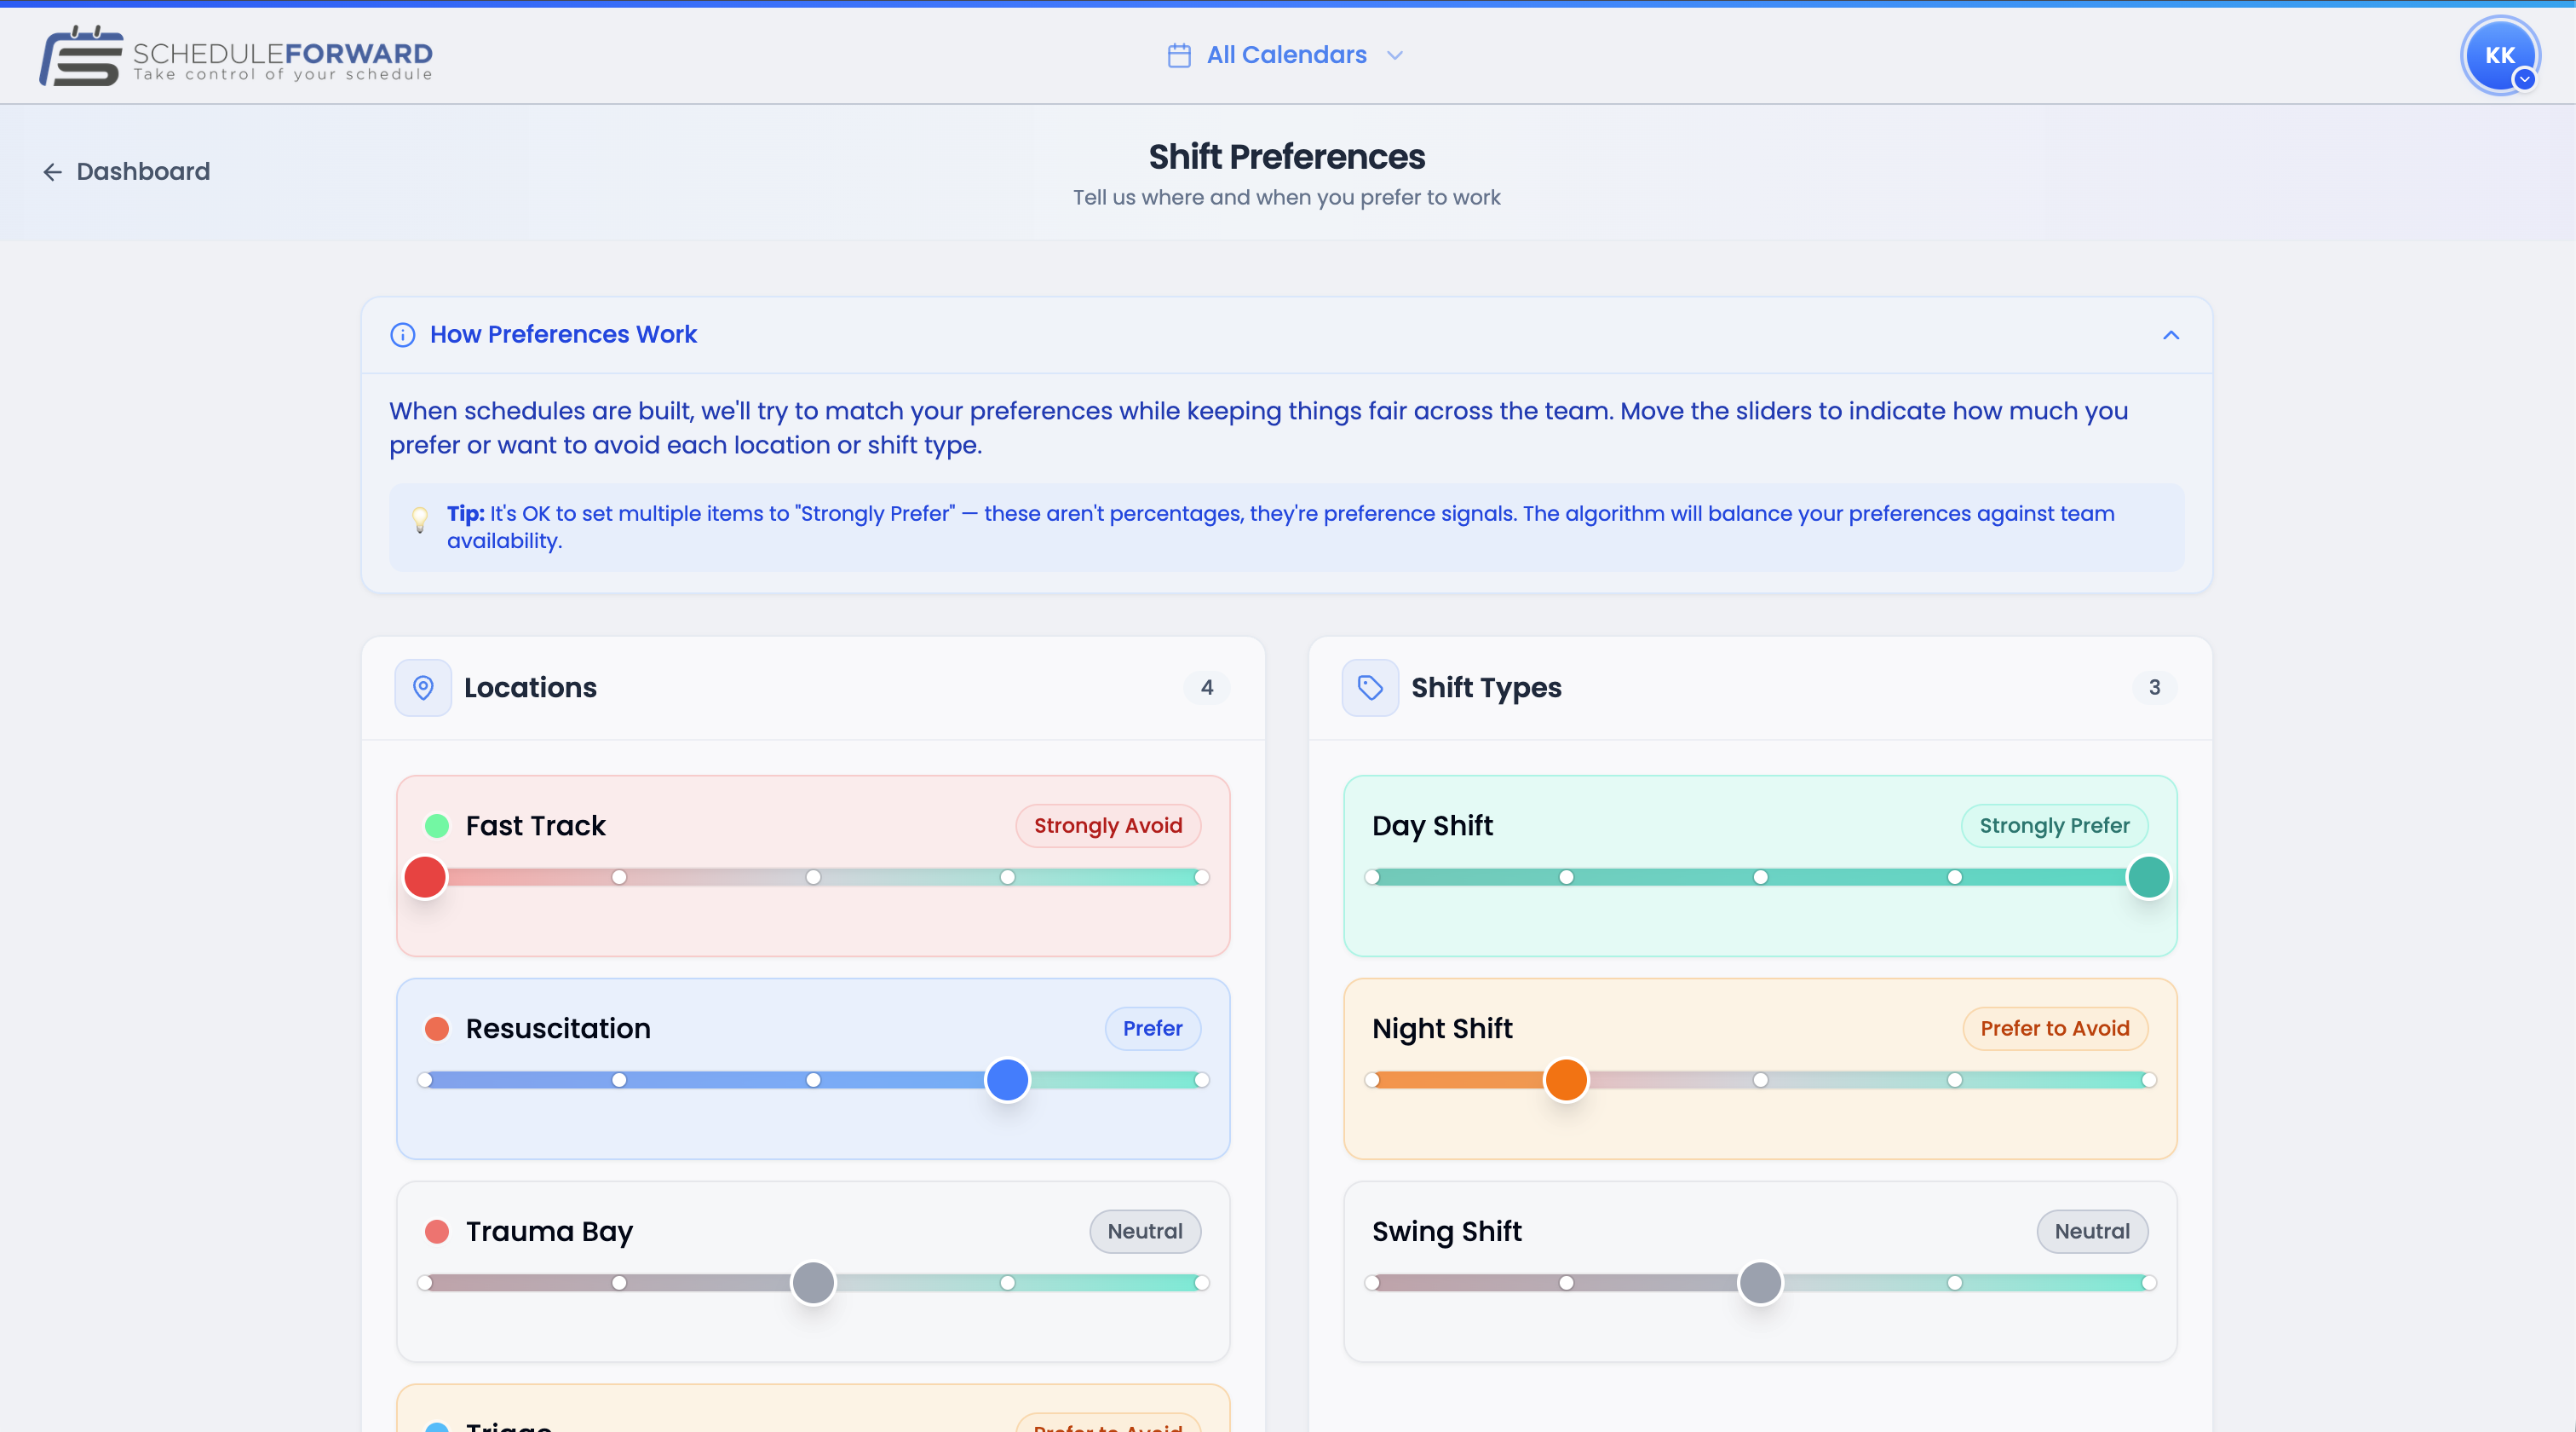Set Trauma Bay slider to fourth stop
The width and height of the screenshot is (2576, 1432).
[x=1007, y=1283]
